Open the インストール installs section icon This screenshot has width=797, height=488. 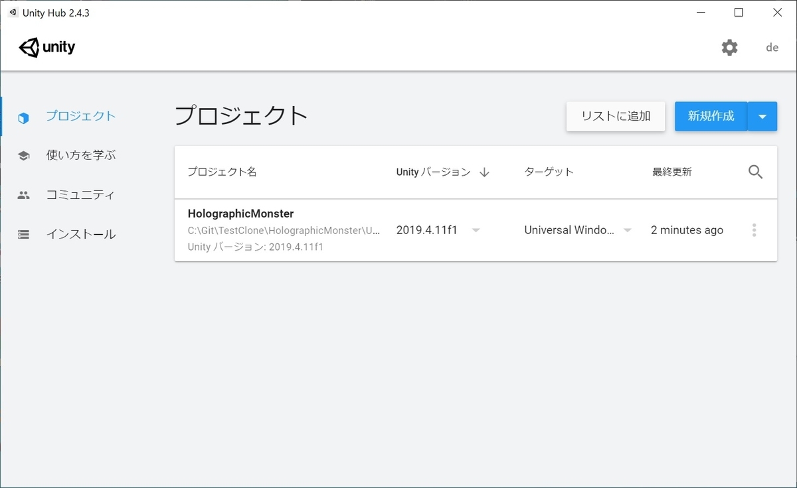click(23, 233)
